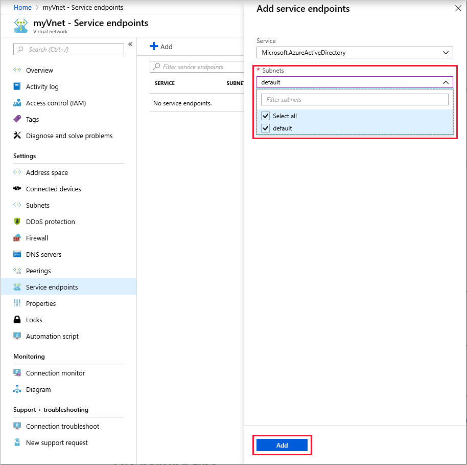This screenshot has width=467, height=465.
Task: Click the Locks padlock icon
Action: pyautogui.click(x=17, y=320)
